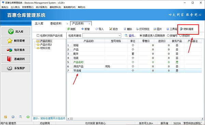
Task: Click the horizontal scrollbar right arrow
Action: point(202,119)
